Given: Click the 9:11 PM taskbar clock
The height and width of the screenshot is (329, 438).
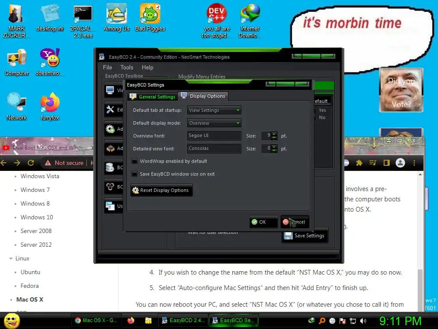Looking at the screenshot, I should [x=400, y=320].
